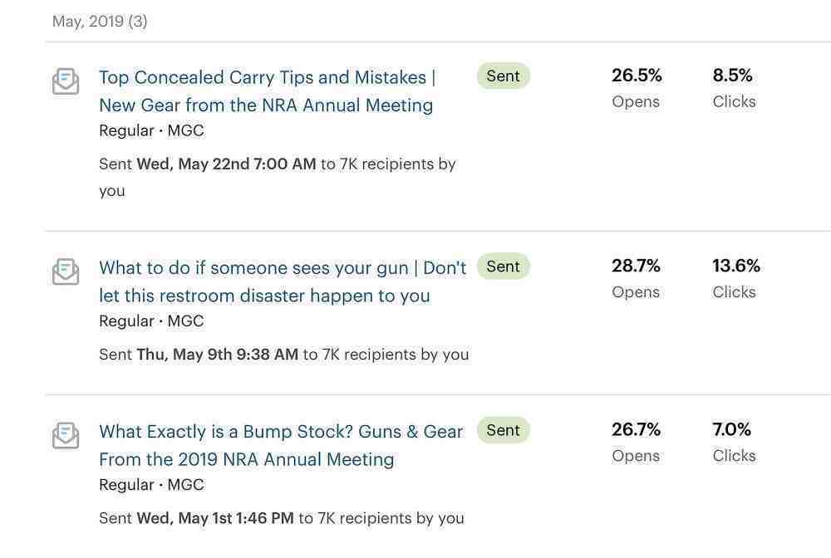This screenshot has width=831, height=558.
Task: Click the Sent badge for the May 22nd campaign
Action: coord(504,76)
